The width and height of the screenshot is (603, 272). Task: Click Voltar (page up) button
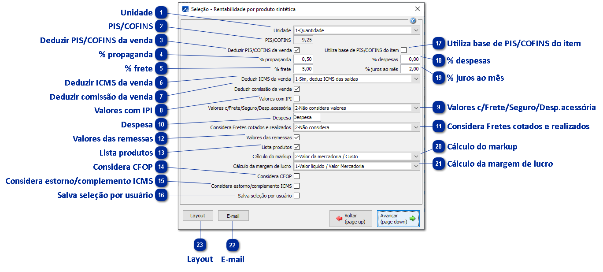(351, 219)
